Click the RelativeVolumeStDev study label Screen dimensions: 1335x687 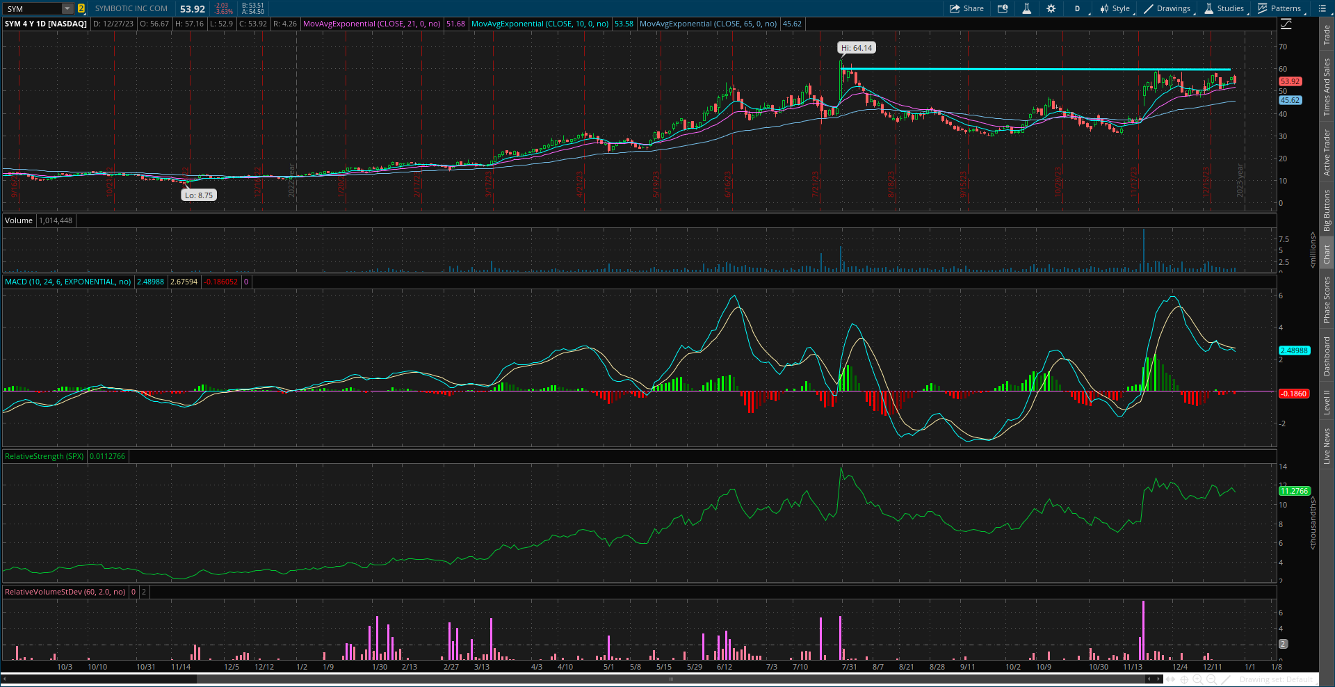[65, 592]
